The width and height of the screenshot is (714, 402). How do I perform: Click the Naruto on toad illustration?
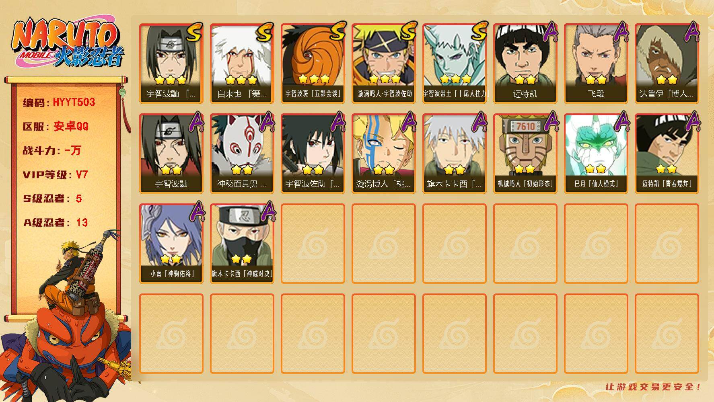pyautogui.click(x=66, y=316)
